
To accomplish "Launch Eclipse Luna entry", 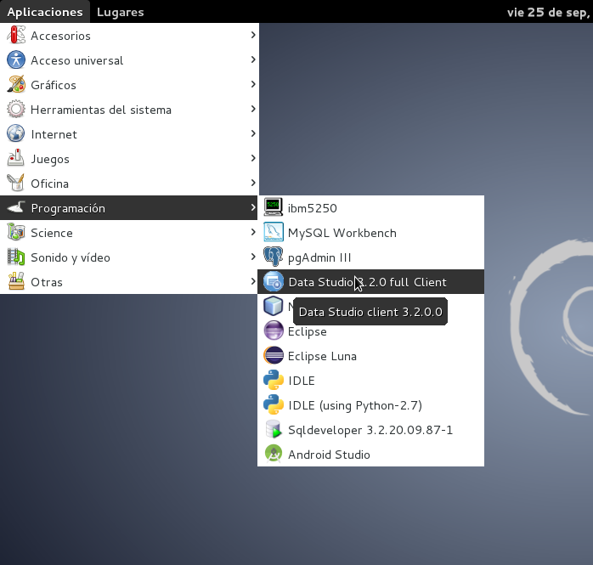I will tap(370, 356).
